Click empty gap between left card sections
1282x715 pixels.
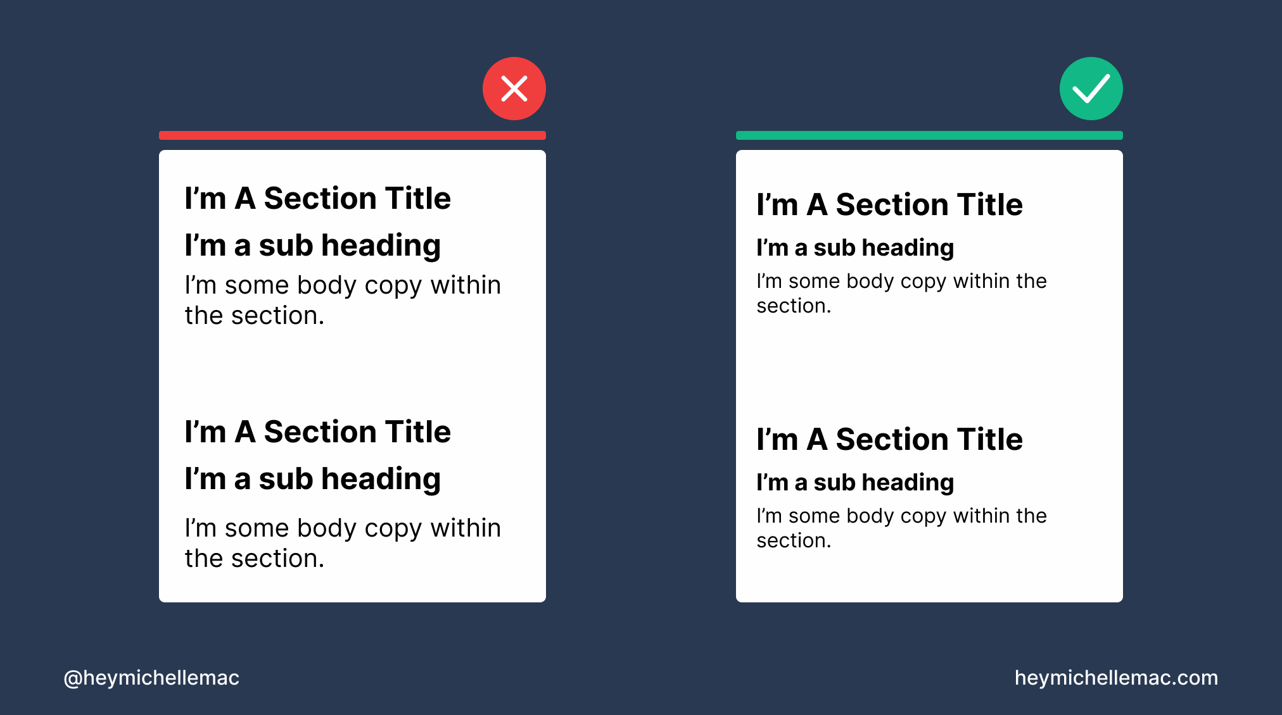pos(352,373)
